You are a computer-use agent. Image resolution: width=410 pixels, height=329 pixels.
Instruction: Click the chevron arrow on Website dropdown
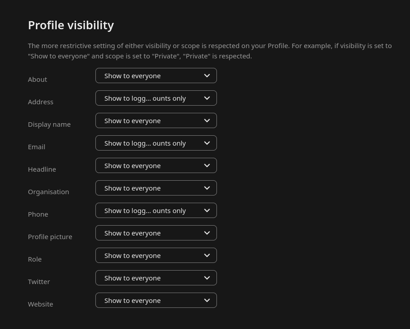[207, 300]
